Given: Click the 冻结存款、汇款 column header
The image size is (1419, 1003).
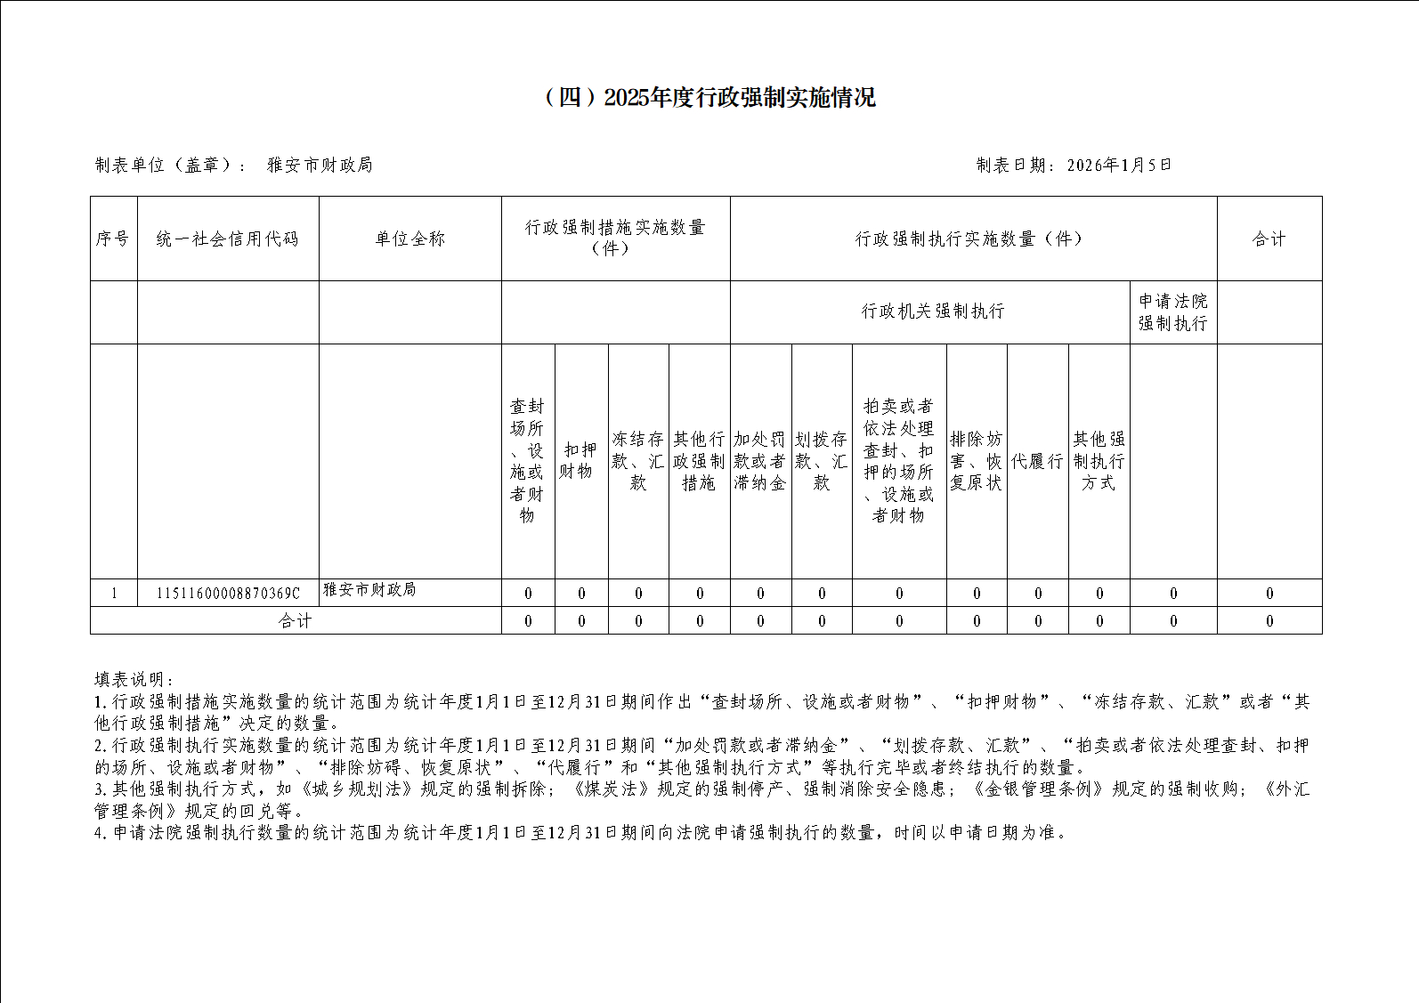Looking at the screenshot, I should coord(638,461).
